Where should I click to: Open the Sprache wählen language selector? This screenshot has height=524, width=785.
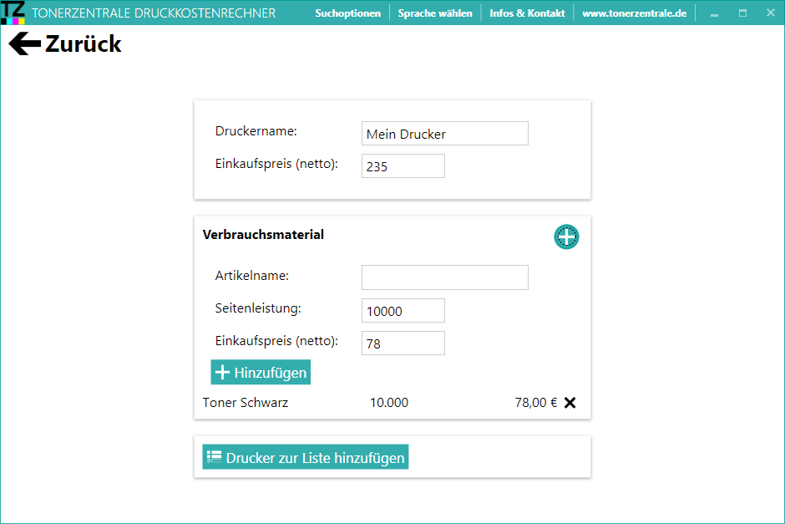click(435, 13)
